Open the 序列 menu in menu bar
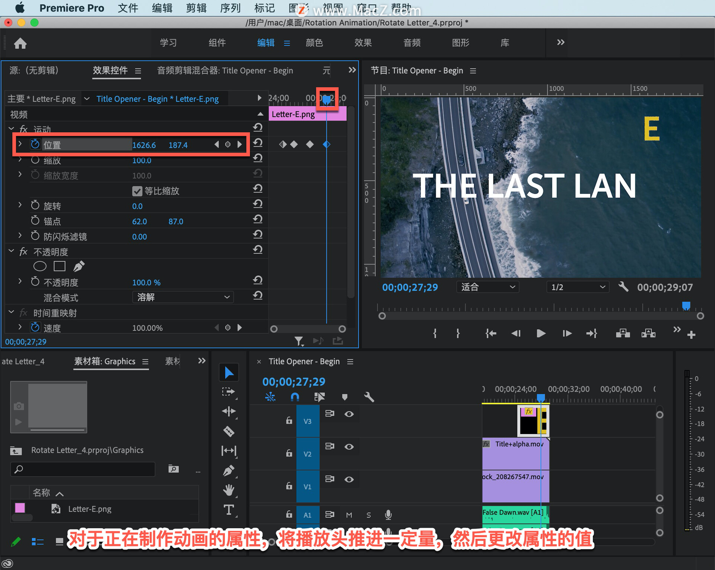 (x=230, y=8)
